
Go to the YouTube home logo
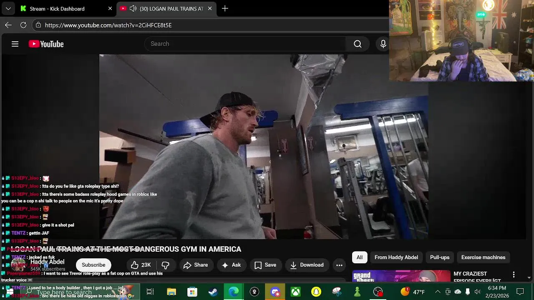[x=46, y=44]
